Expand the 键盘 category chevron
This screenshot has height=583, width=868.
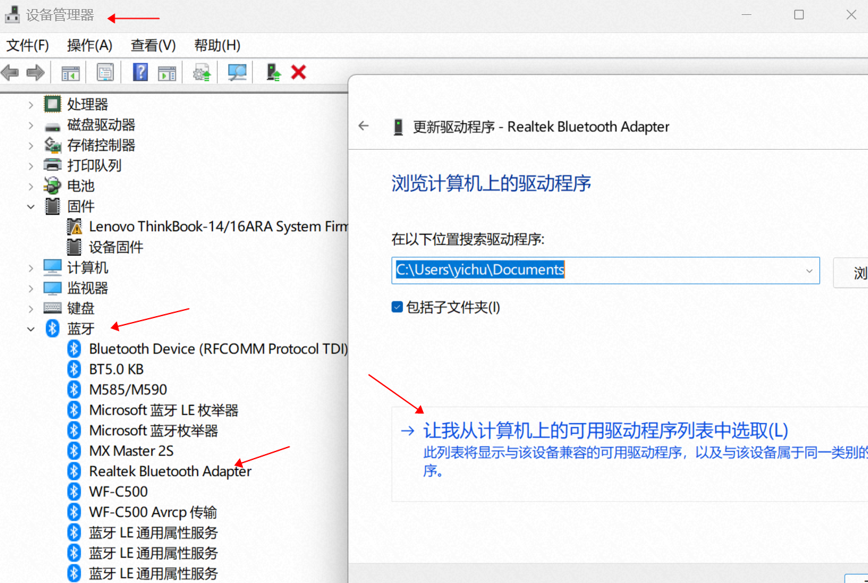tap(30, 309)
